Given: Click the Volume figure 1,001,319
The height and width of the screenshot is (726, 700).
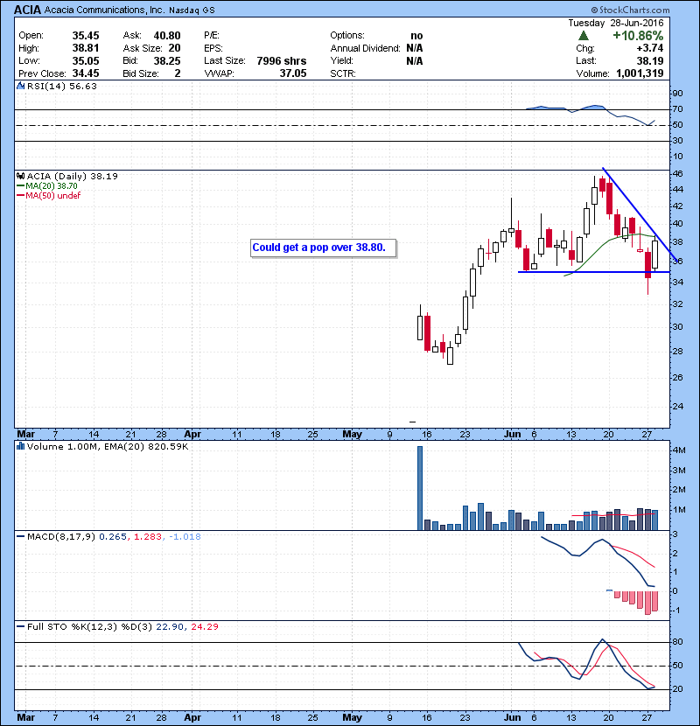Looking at the screenshot, I should coord(640,73).
